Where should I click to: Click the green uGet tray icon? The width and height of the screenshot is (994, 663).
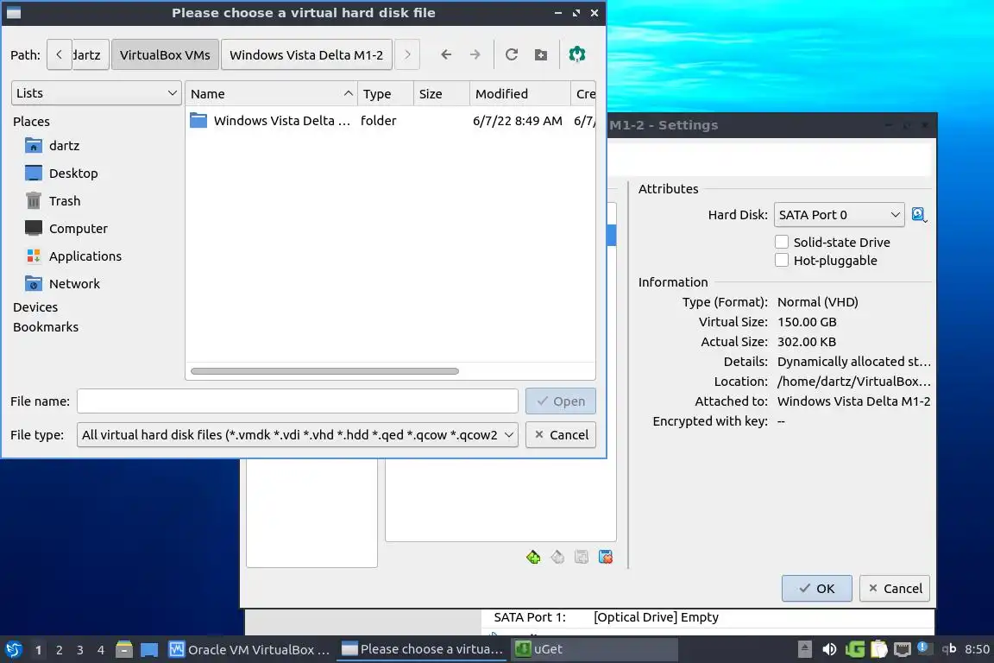click(x=854, y=649)
